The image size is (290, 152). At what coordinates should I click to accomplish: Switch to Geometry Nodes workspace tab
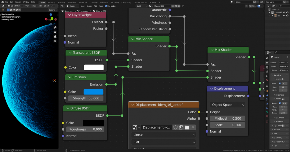click(x=140, y=2)
